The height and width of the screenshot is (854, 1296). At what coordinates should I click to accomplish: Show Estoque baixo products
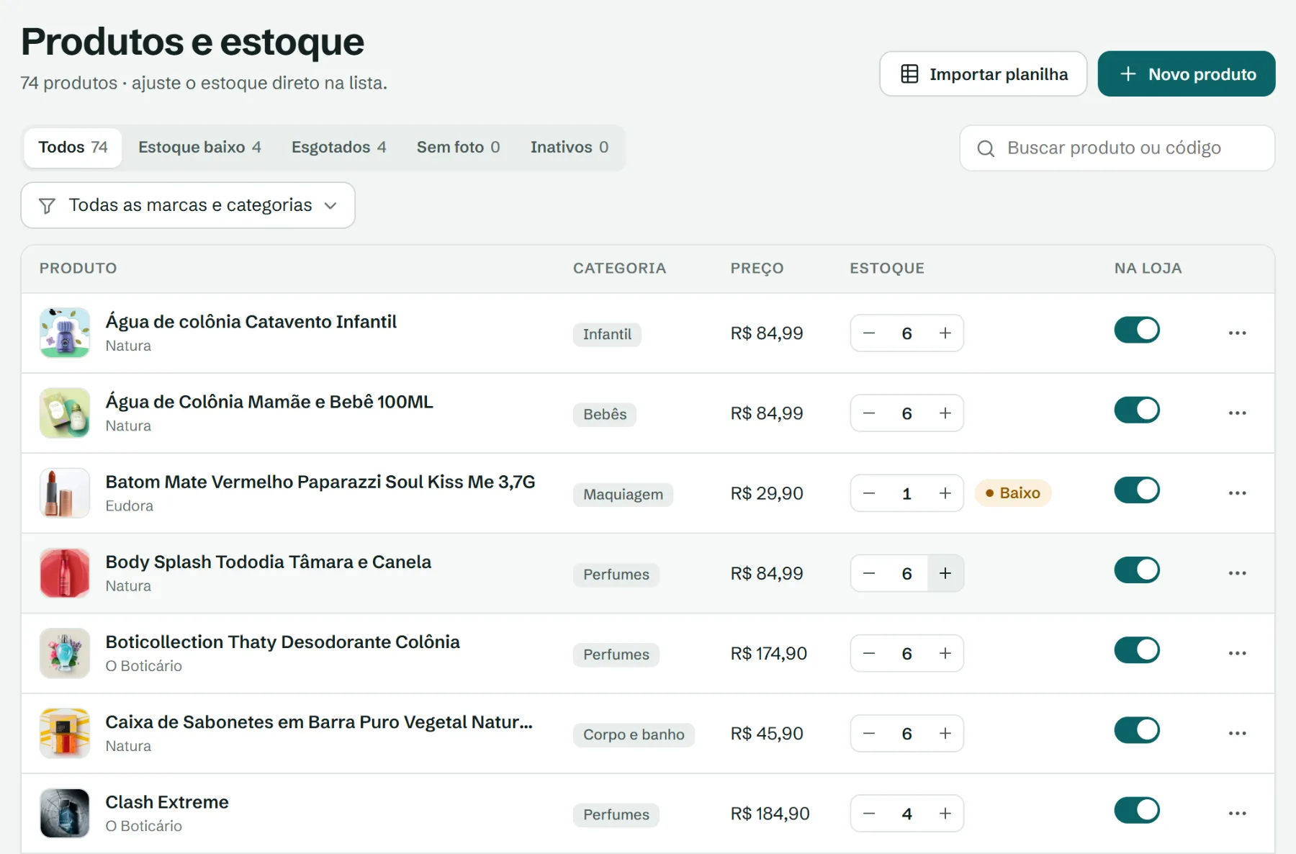(199, 148)
